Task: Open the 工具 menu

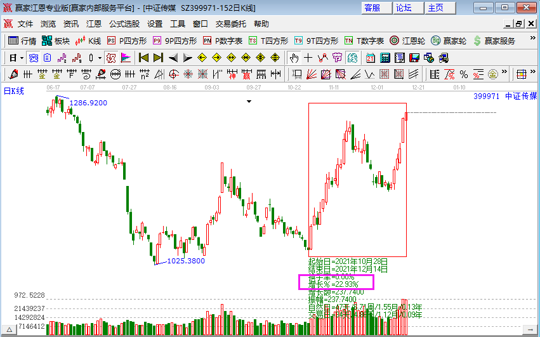Action: (x=178, y=23)
